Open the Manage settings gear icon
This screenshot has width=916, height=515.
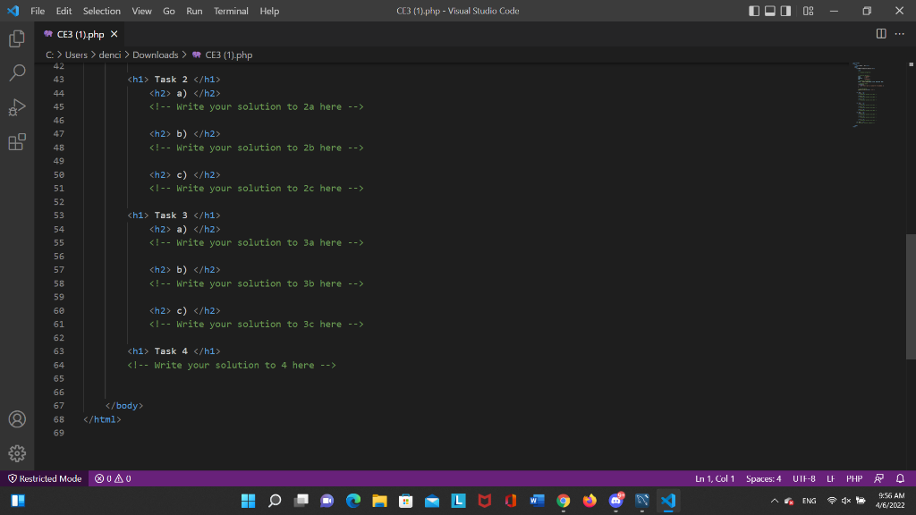click(16, 453)
